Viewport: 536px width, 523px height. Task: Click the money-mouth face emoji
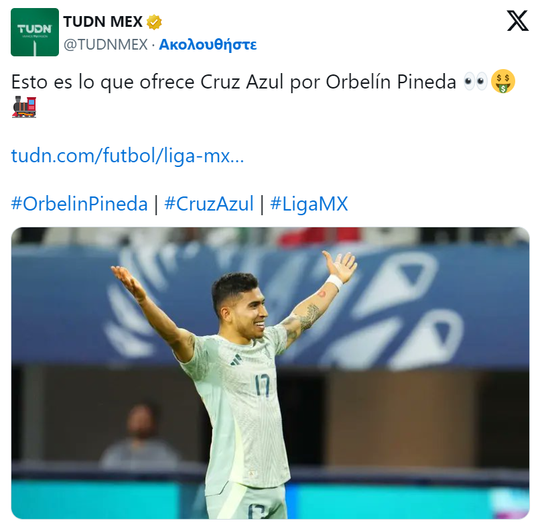(503, 81)
